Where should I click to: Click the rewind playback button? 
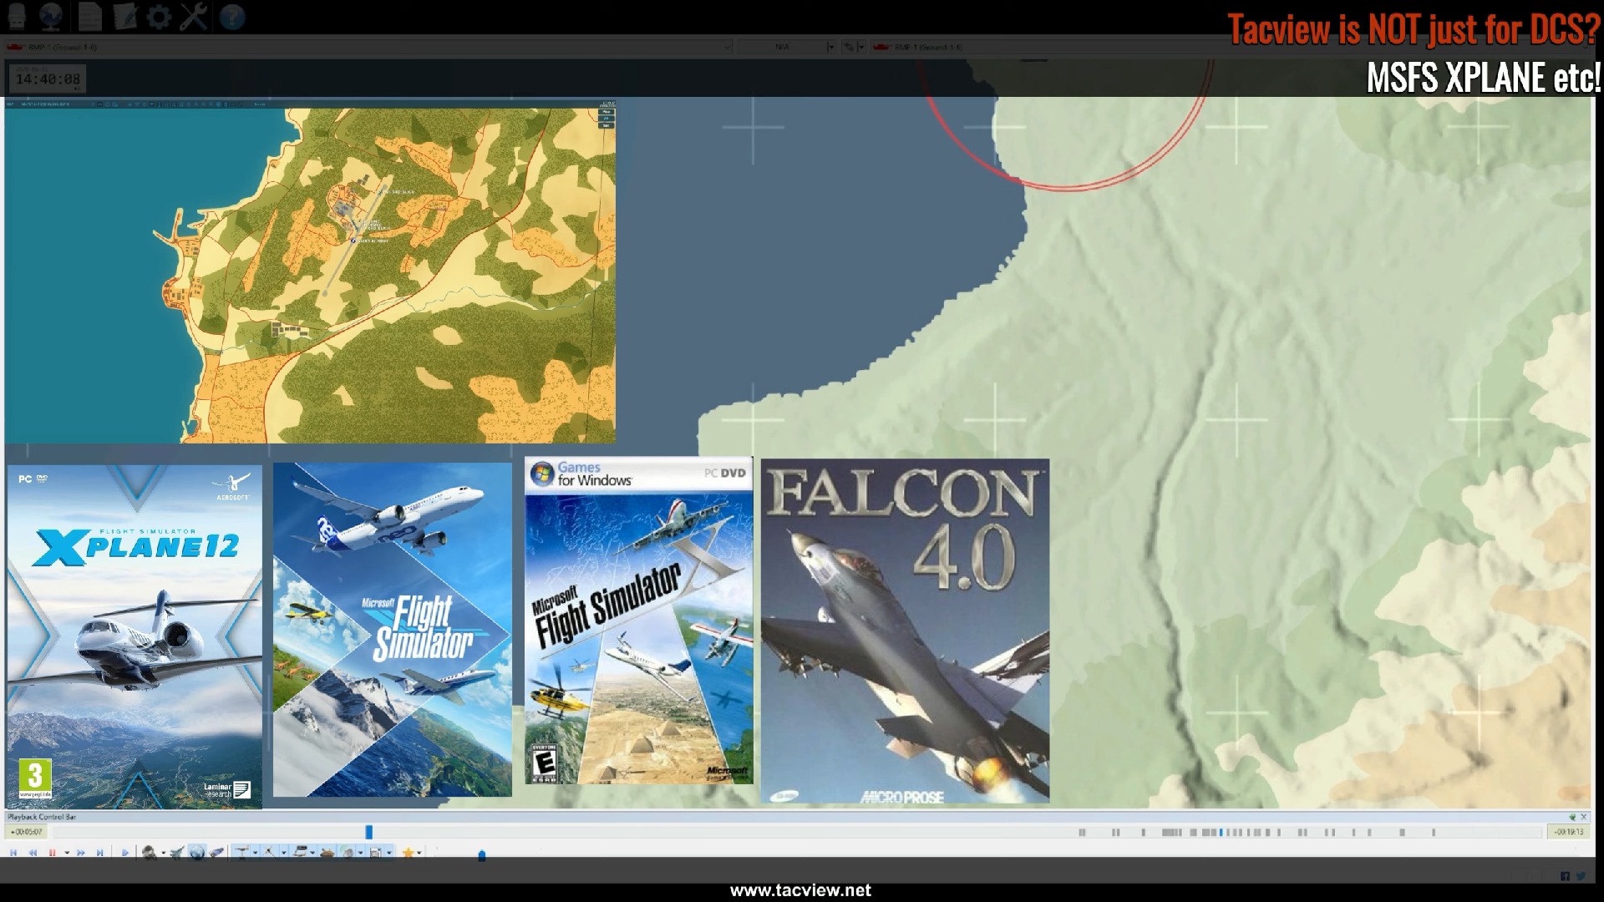coord(33,853)
